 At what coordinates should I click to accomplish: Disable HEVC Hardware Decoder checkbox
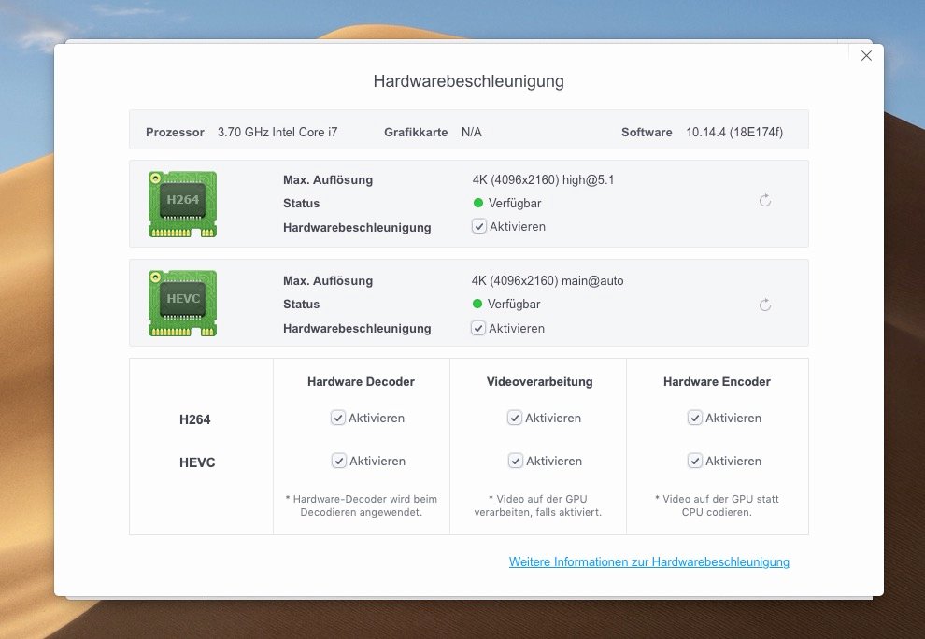coord(338,461)
